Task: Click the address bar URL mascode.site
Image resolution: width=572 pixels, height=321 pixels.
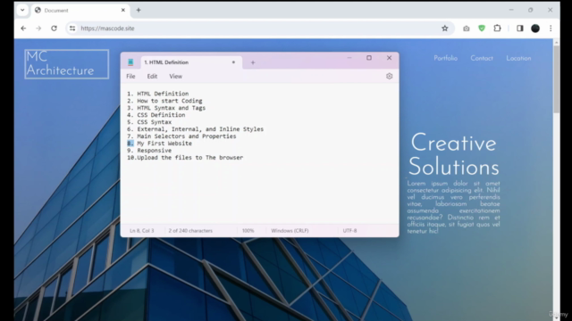Action: point(107,29)
